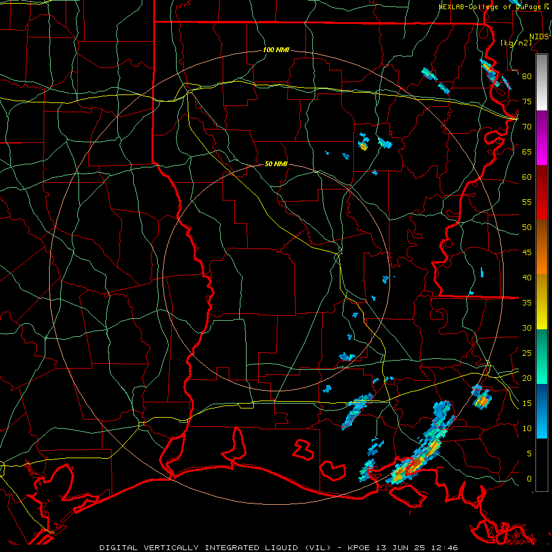Click the 50 value on the color scale
The width and height of the screenshot is (552, 552).
click(x=527, y=228)
